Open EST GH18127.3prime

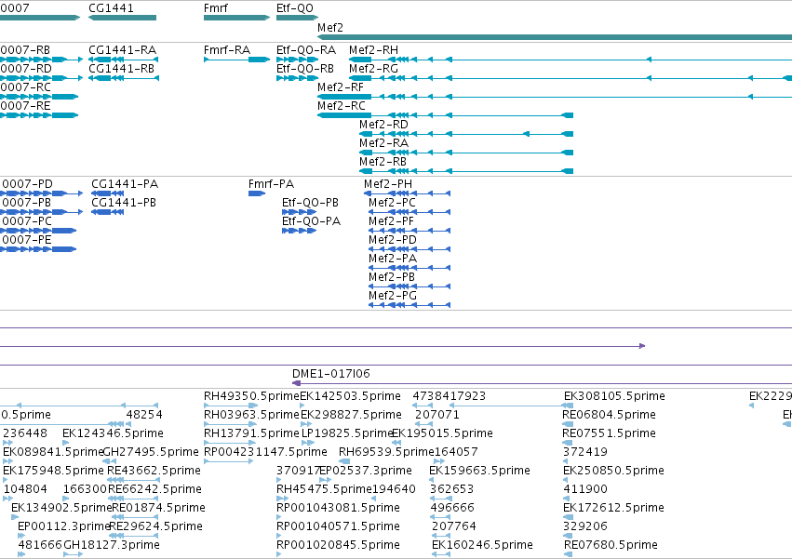[112, 545]
